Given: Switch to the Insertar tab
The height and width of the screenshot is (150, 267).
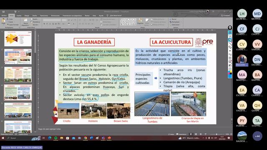Looking at the screenshot, I should (x=19, y=15).
